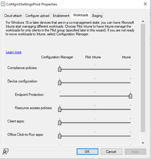
Task: Click the Apply button
Action: point(135,152)
